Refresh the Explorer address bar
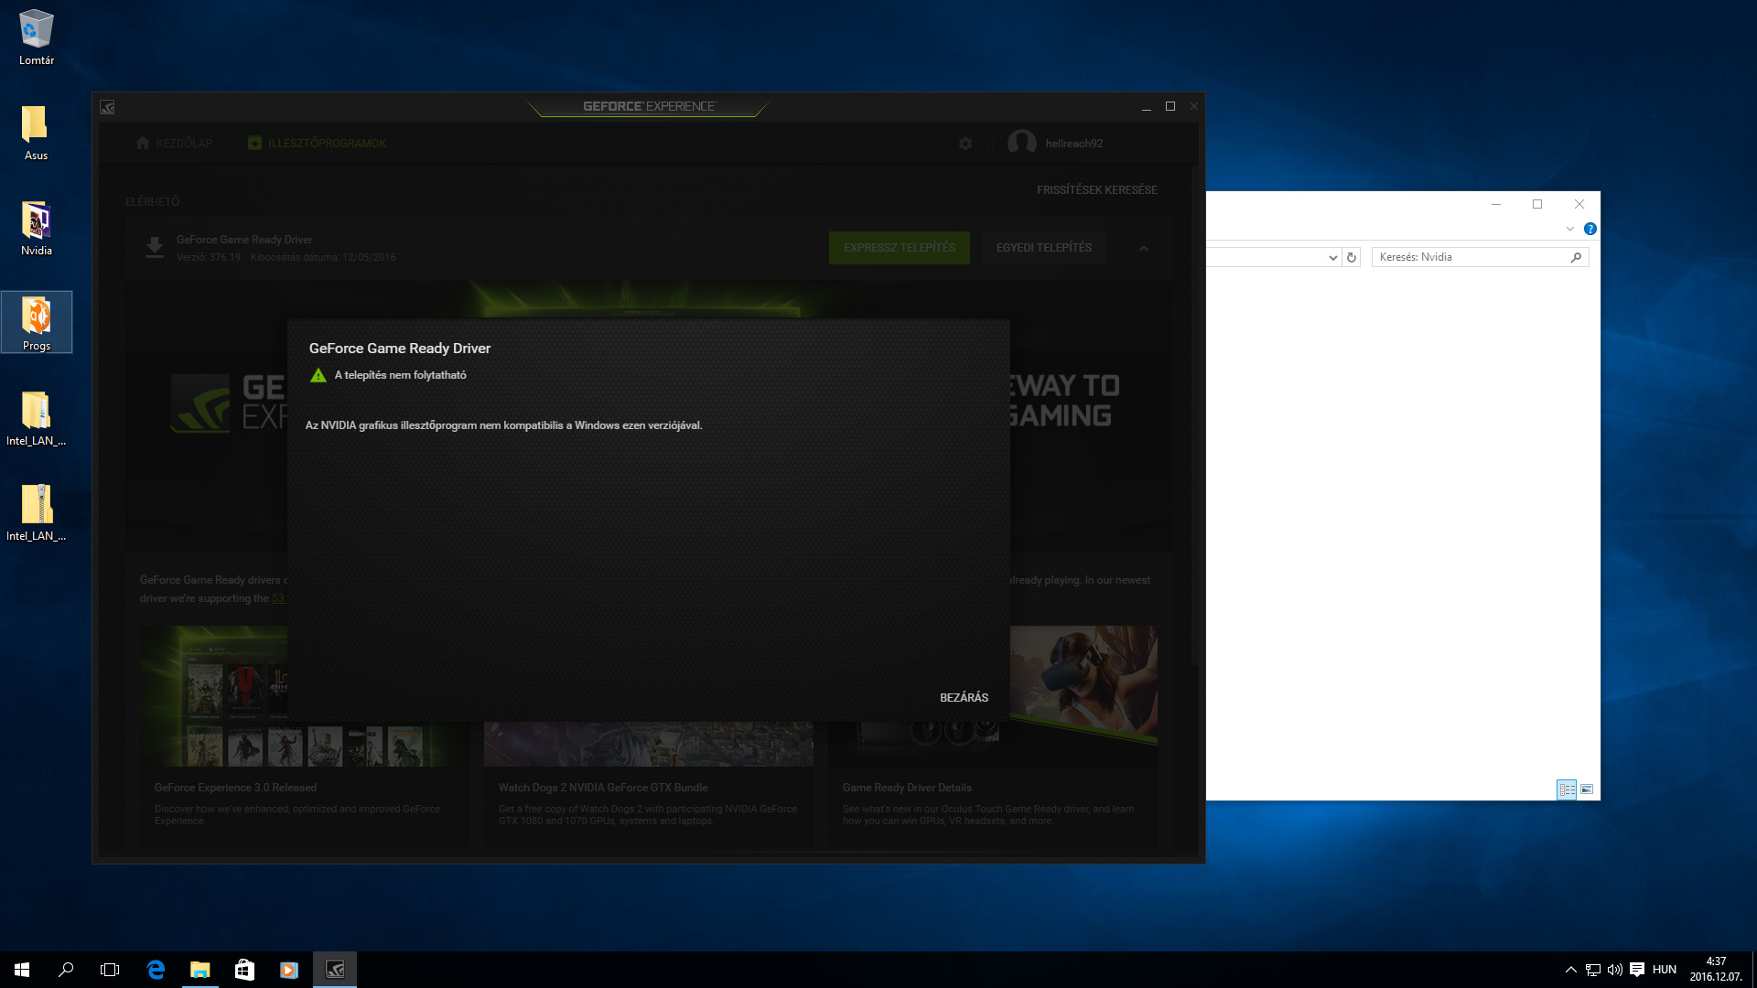The width and height of the screenshot is (1757, 988). pos(1352,257)
